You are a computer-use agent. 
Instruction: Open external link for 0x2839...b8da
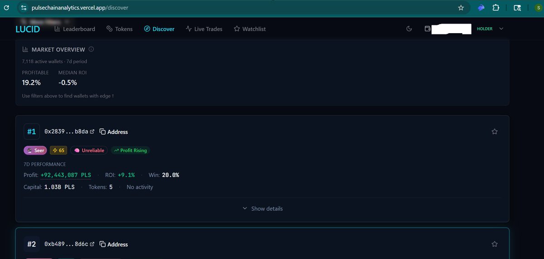coord(92,132)
